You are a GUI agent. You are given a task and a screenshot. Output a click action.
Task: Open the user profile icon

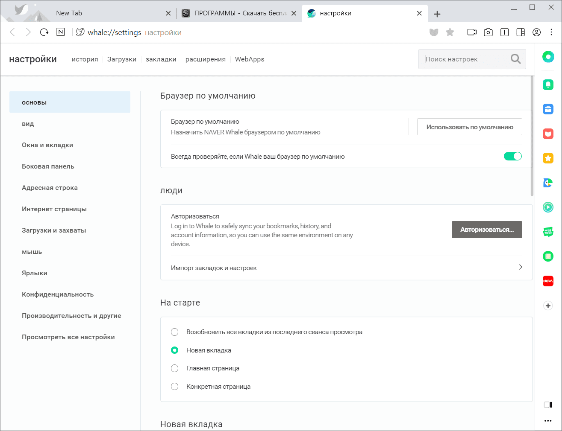(x=537, y=32)
